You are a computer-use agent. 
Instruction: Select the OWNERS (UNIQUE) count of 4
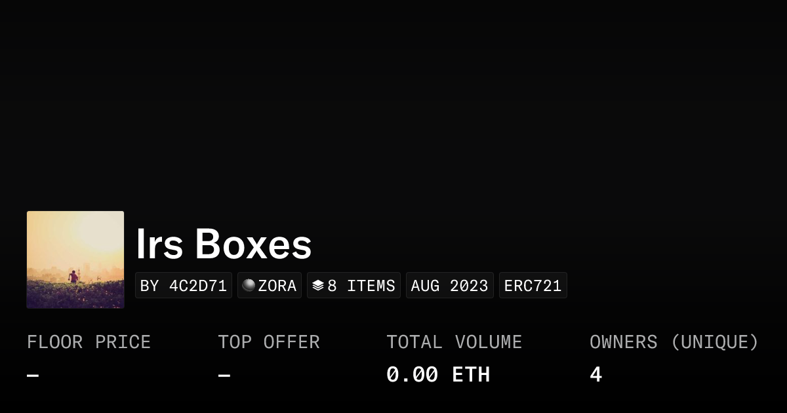coord(595,374)
